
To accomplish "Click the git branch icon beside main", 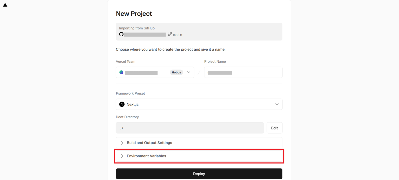I will [170, 34].
